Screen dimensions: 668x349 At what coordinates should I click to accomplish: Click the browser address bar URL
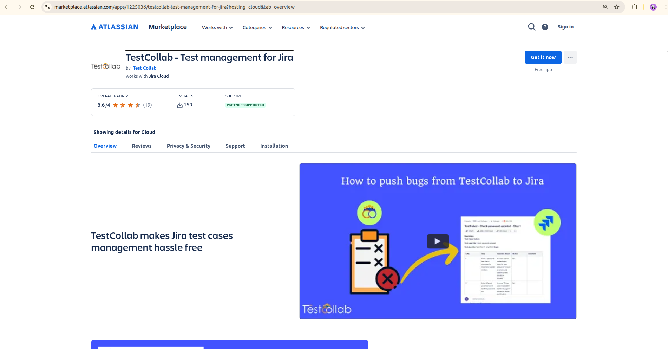coord(175,7)
